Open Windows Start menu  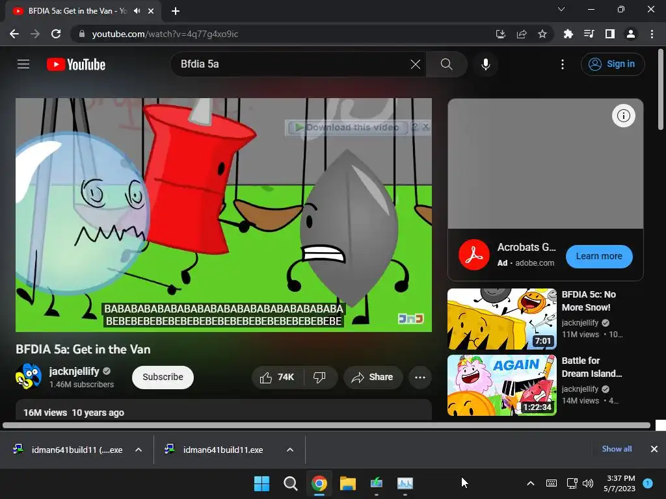coord(261,483)
